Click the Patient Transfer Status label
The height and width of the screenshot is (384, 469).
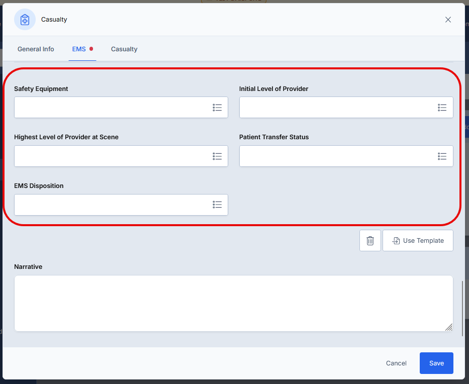tap(274, 137)
